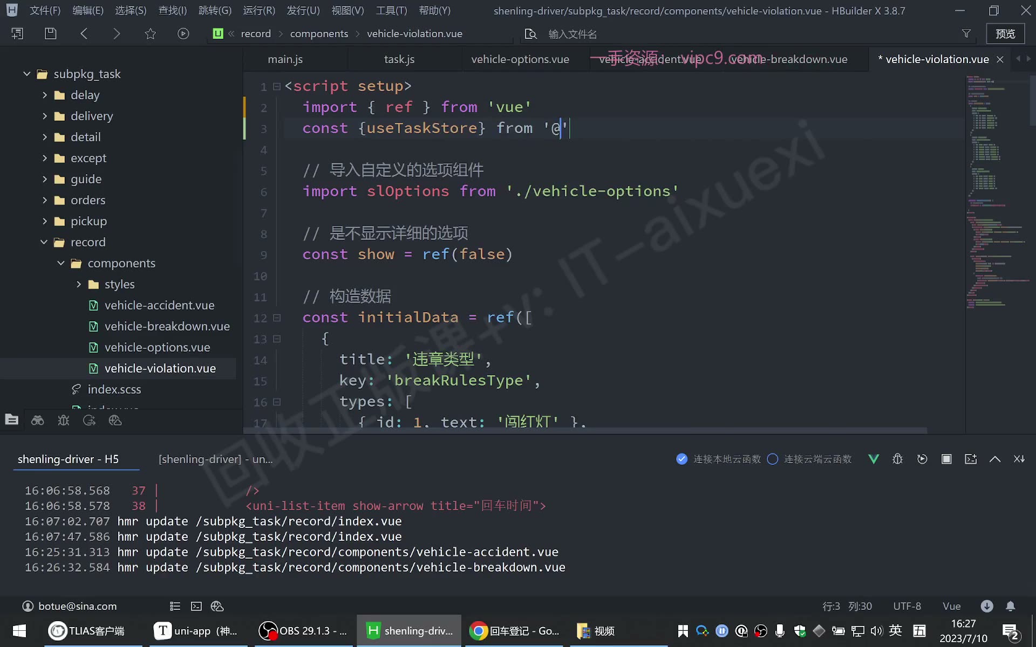This screenshot has width=1036, height=647.
Task: Expand the delay folder
Action: click(x=45, y=95)
